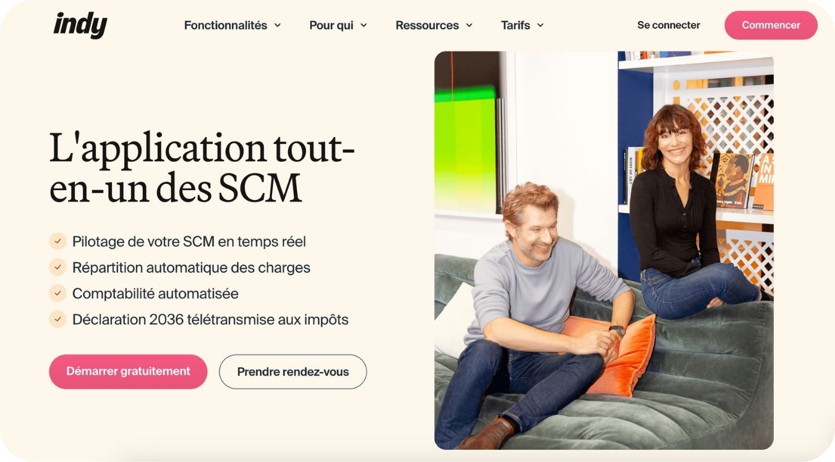The height and width of the screenshot is (462, 835).
Task: Click the Se connecter link
Action: coord(669,25)
